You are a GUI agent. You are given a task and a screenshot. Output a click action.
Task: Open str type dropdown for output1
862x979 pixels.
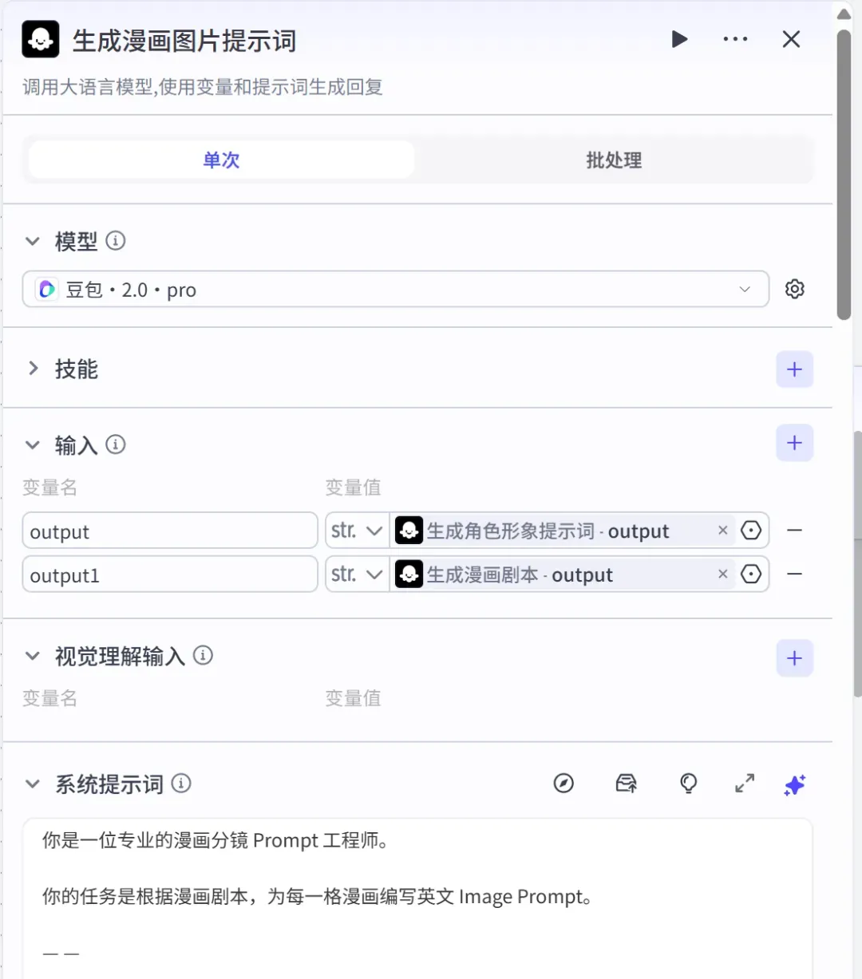pos(357,574)
